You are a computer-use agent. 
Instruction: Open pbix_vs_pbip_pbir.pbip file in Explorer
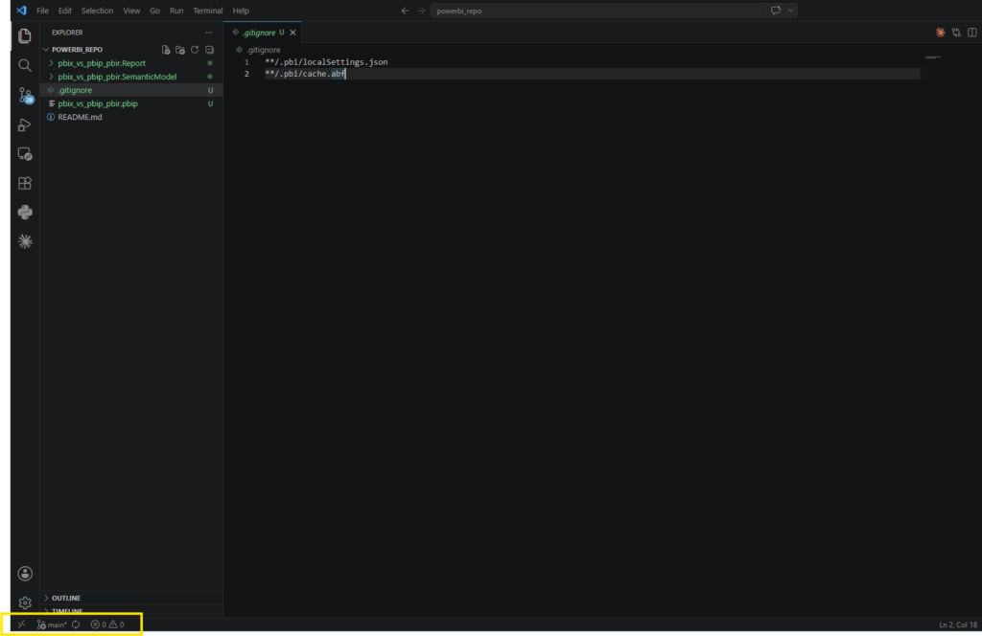[131, 103]
